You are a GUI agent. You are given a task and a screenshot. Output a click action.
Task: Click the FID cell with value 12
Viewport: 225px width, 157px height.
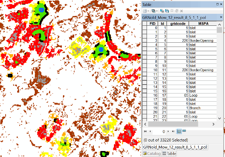point(152,78)
